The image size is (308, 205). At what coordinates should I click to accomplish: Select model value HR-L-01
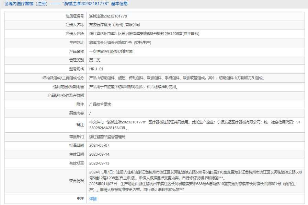96,69
